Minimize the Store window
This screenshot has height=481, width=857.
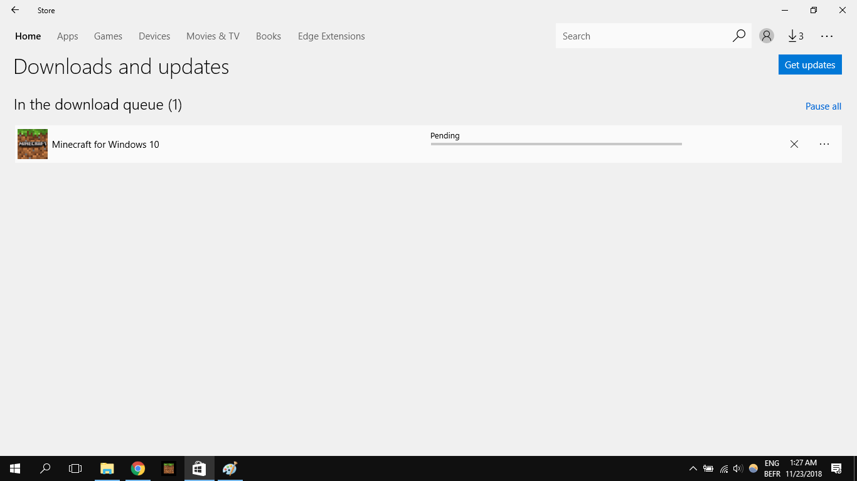(x=785, y=10)
